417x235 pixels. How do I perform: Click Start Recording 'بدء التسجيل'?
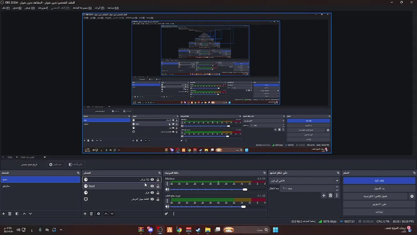click(379, 188)
